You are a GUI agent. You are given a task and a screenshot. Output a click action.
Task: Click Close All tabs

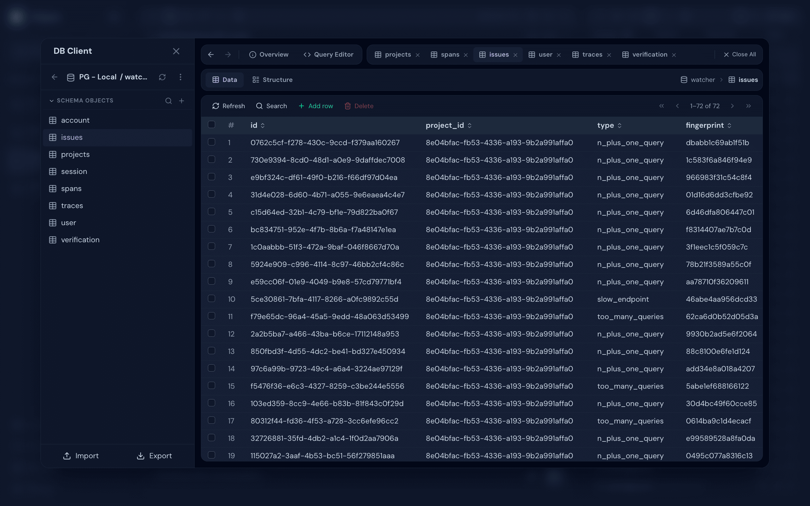(x=740, y=54)
